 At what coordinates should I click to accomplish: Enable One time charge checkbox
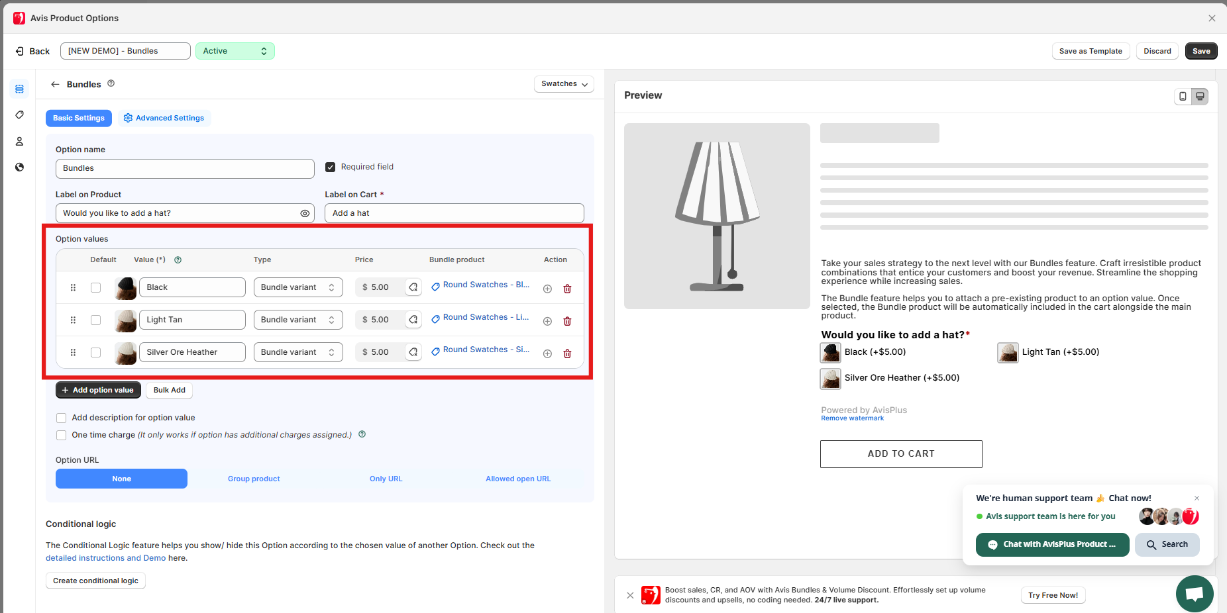pos(62,436)
